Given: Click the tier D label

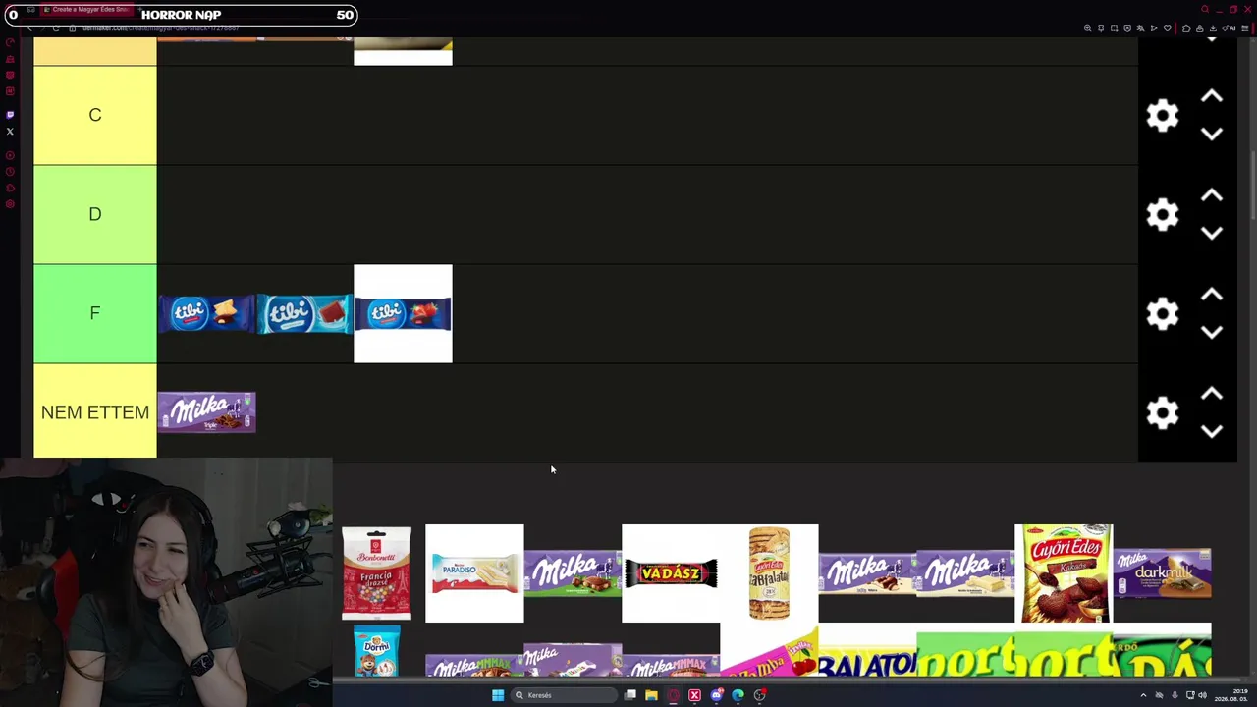Looking at the screenshot, I should click(x=95, y=214).
